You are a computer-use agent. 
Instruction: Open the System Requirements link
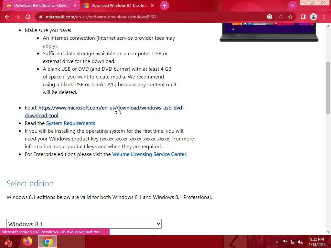[70, 123]
